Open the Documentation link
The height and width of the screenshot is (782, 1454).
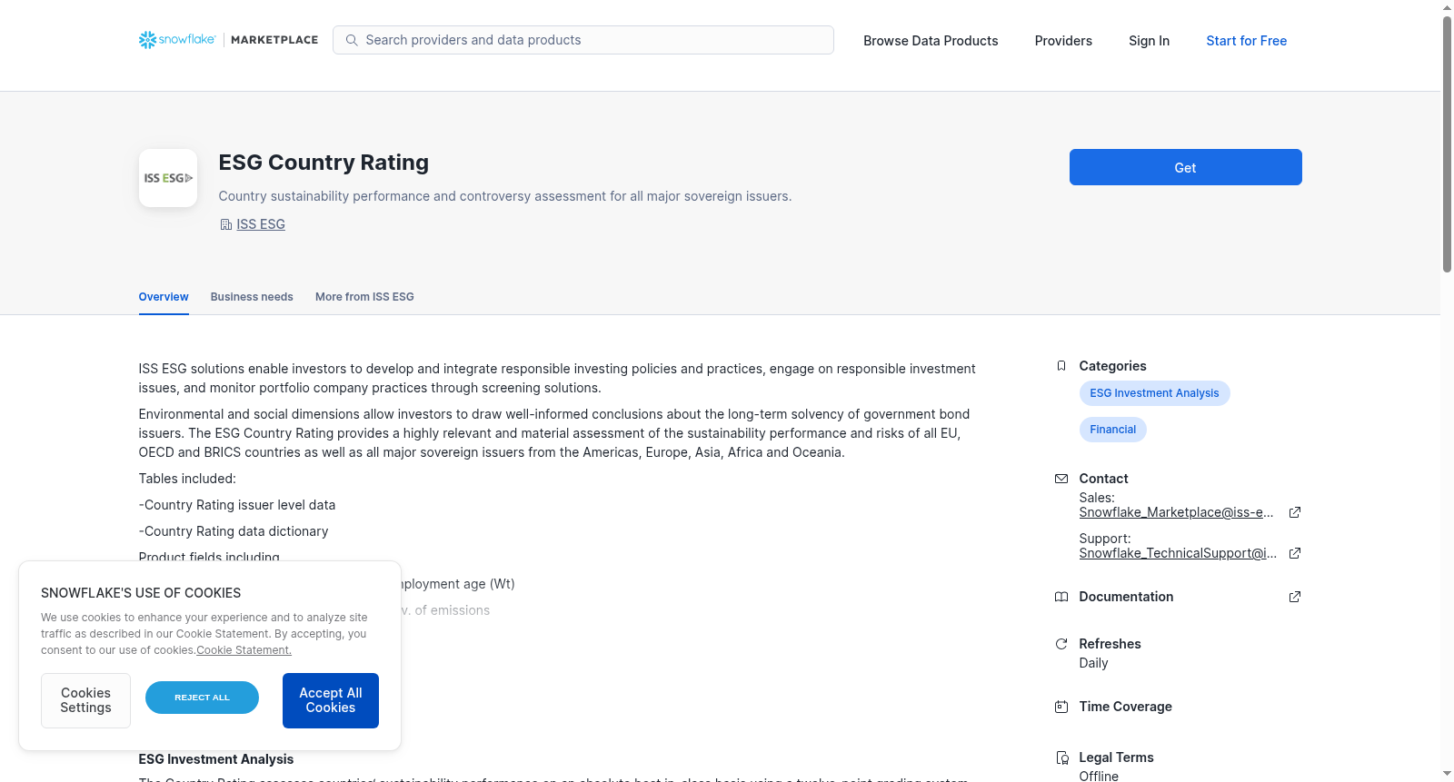1126,597
